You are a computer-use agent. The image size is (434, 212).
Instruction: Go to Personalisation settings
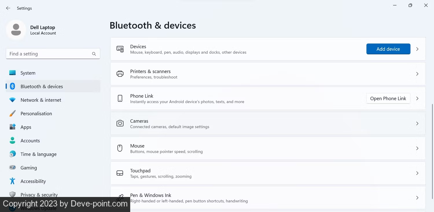click(x=53, y=114)
